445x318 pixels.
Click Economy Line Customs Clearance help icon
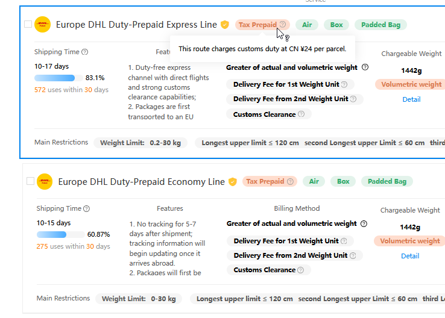[300, 270]
